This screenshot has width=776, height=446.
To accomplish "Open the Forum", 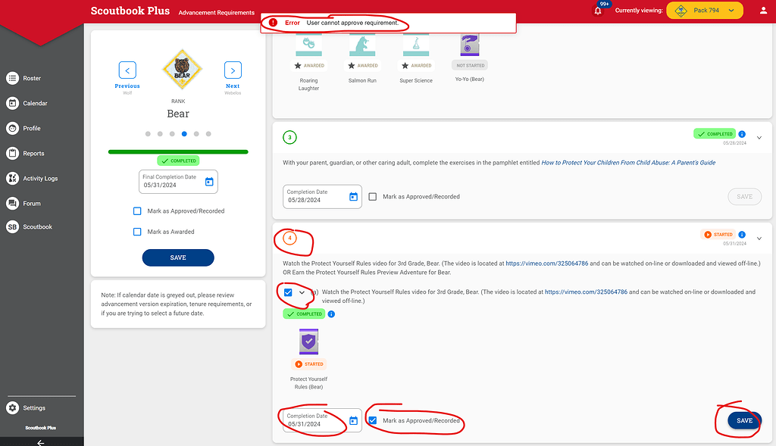I will pyautogui.click(x=30, y=203).
